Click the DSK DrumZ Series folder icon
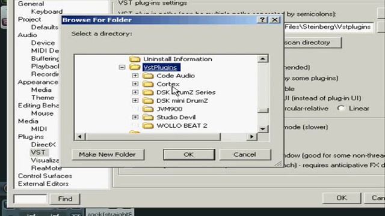This screenshot has width=385, height=216. pyautogui.click(x=148, y=92)
